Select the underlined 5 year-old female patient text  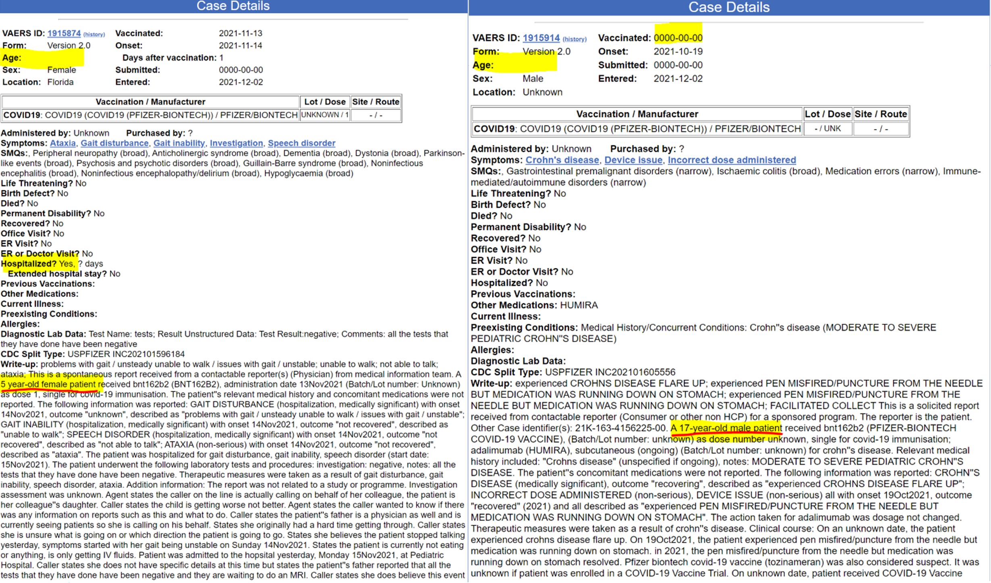coord(48,384)
